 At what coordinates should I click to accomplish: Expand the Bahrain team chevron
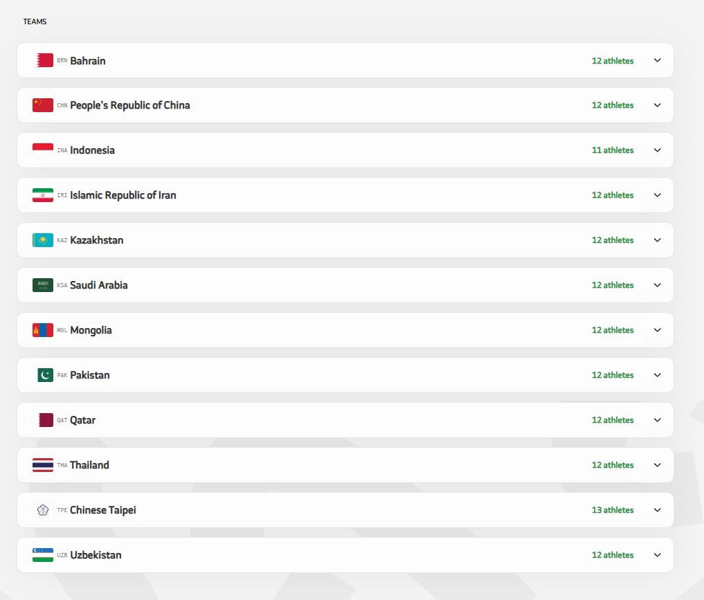click(x=657, y=60)
